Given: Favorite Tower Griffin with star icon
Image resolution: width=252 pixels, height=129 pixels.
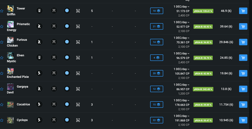Looking at the screenshot, I should (2, 11).
